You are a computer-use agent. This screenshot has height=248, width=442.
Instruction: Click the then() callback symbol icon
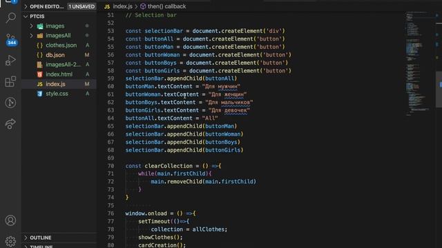[x=143, y=6]
